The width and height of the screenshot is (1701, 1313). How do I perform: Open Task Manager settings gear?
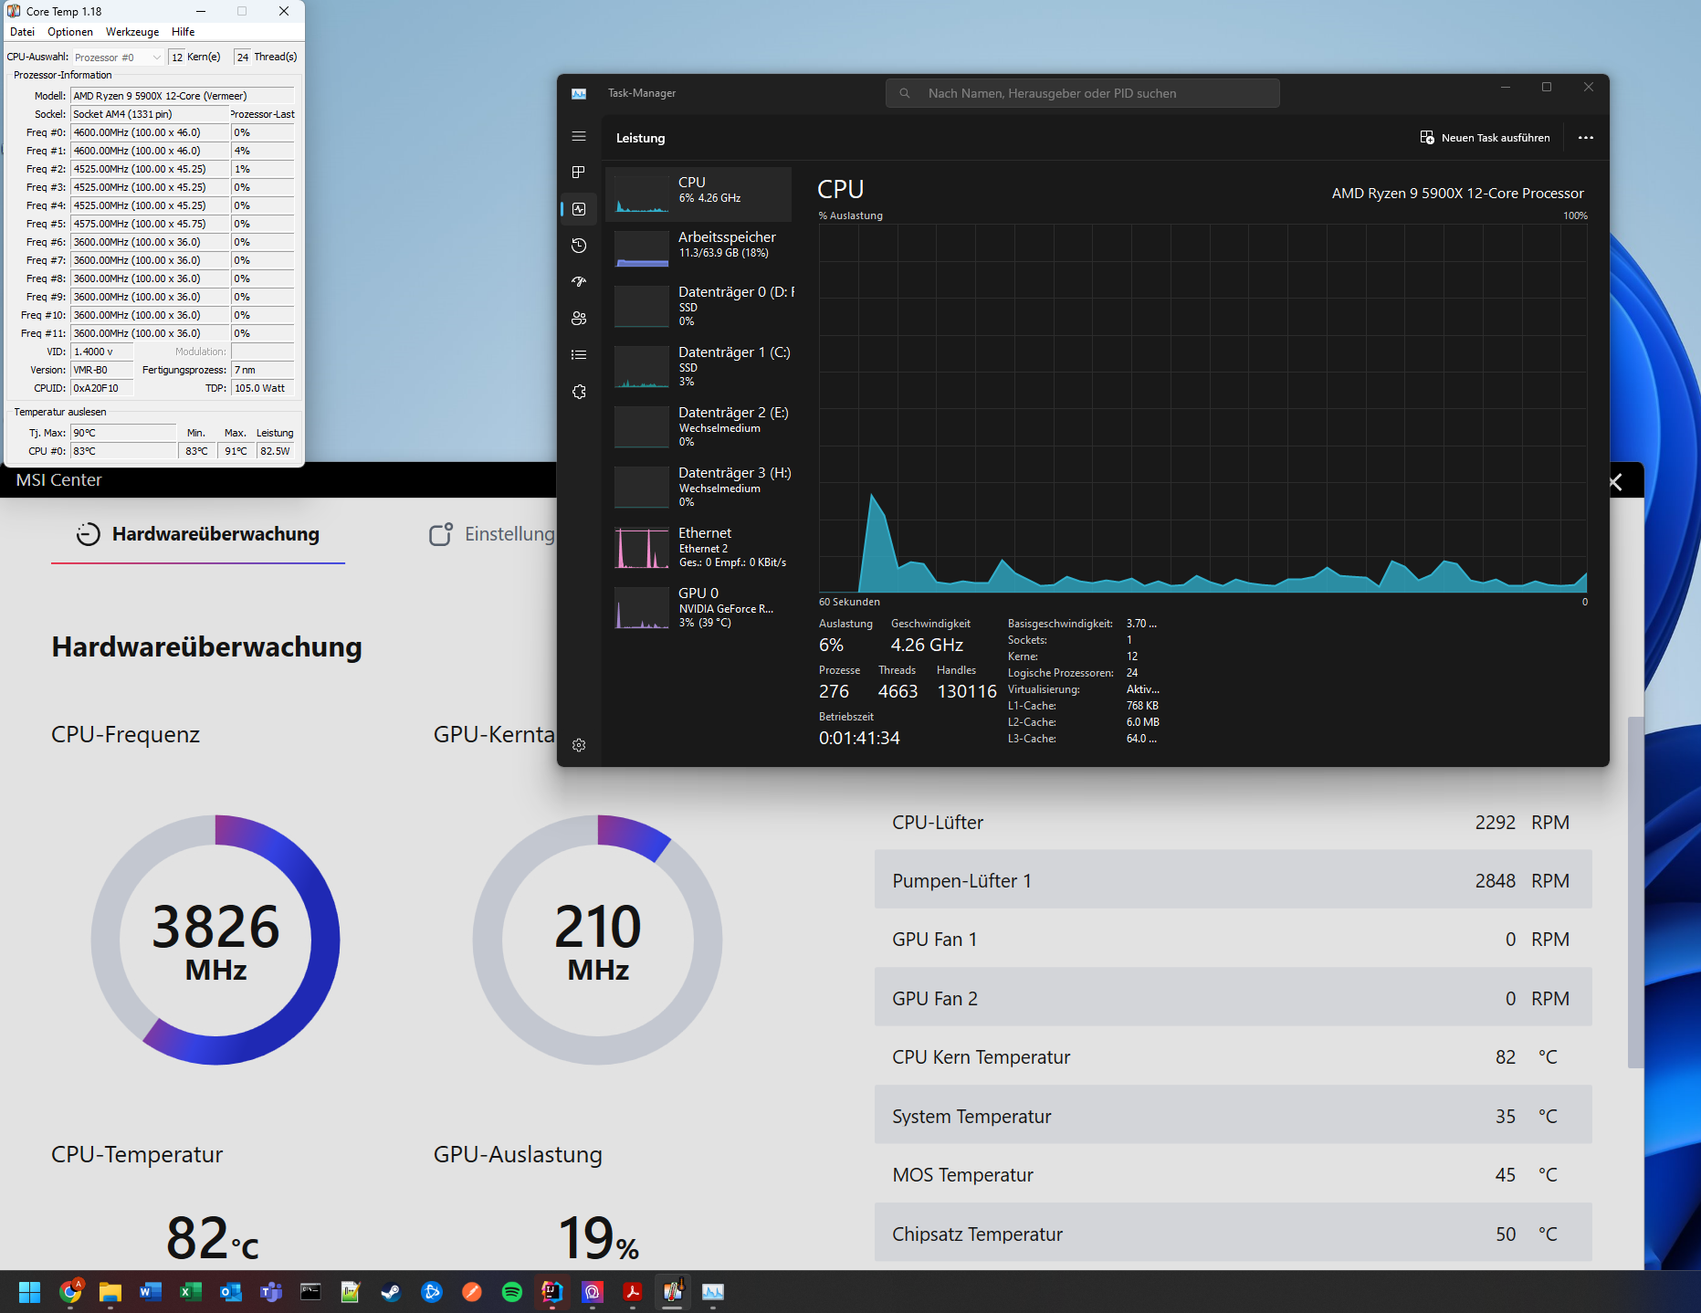[579, 745]
